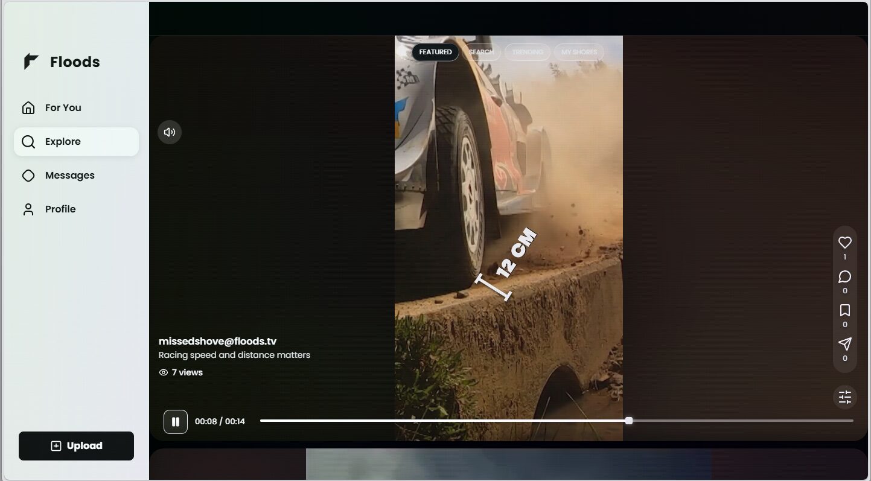Open the missedshove@floods.tv uploader profile link
Image resolution: width=871 pixels, height=481 pixels.
(x=217, y=341)
